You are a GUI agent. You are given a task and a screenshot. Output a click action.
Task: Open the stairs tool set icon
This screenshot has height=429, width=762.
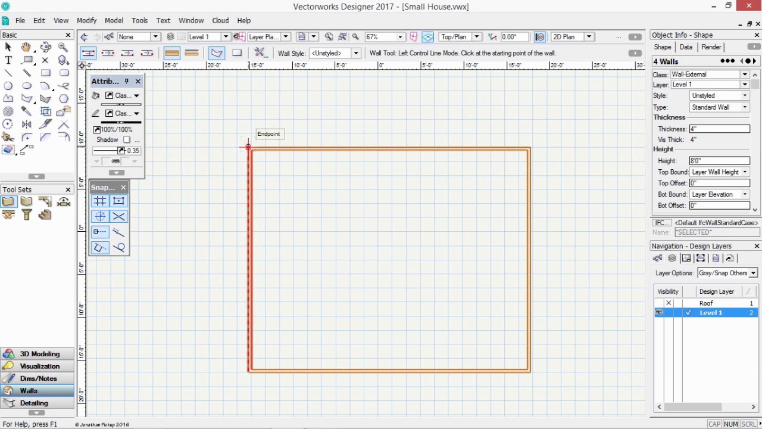[45, 214]
